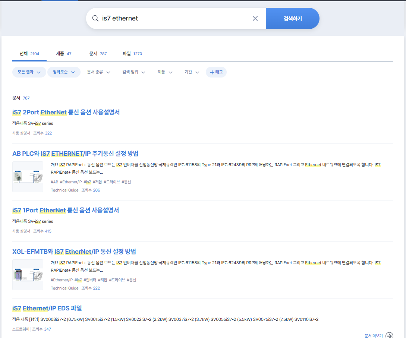
Task: Open the 검색 범위 dropdown
Action: 133,72
